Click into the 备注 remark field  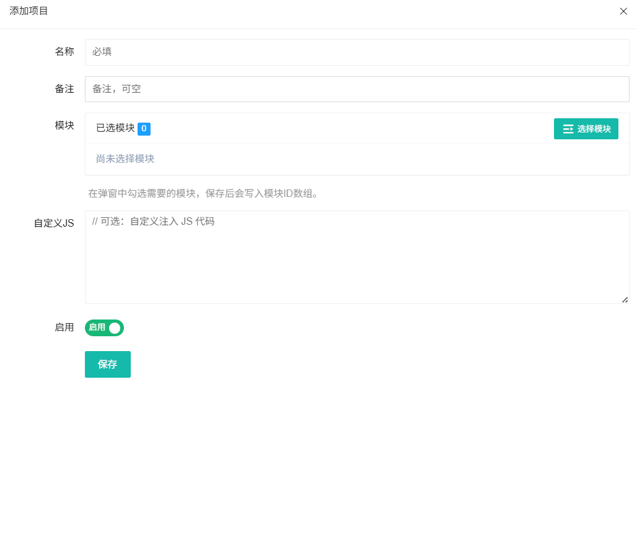(x=357, y=89)
